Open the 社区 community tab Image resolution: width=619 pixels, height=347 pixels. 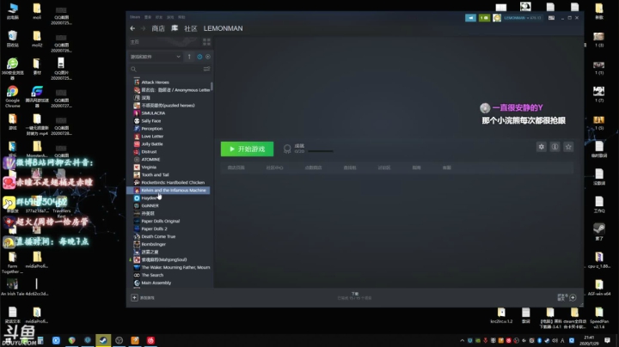coord(191,28)
